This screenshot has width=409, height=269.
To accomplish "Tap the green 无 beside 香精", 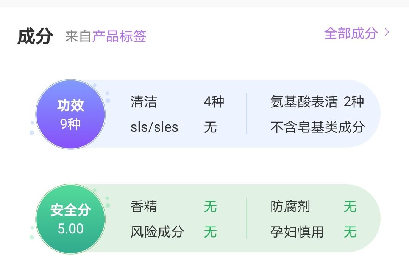I will (x=210, y=207).
